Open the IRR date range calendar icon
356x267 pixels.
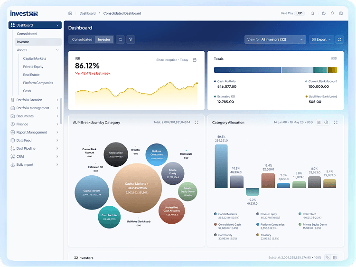pos(195,60)
